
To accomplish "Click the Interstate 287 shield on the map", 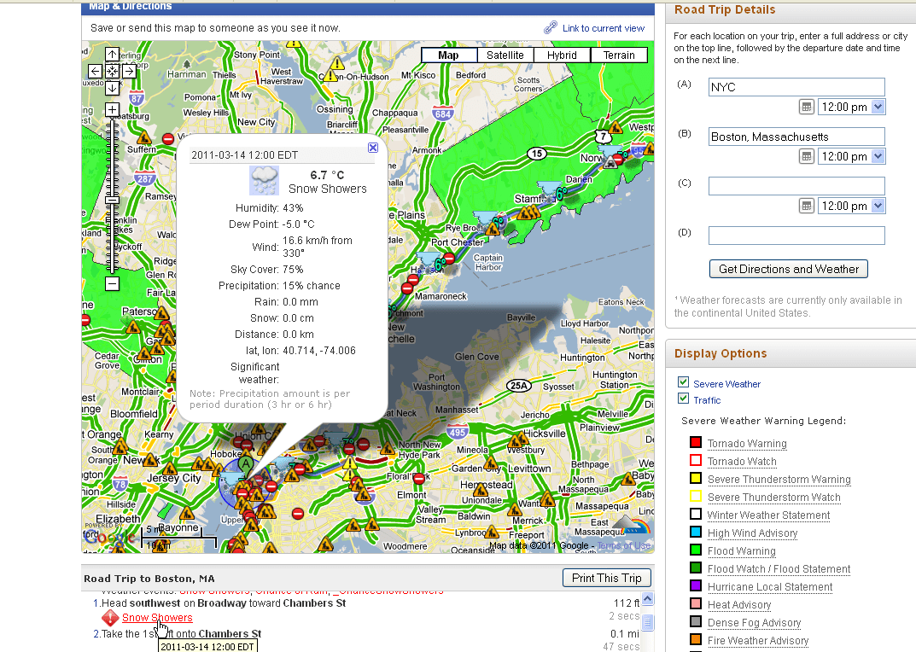I will 145,178.
